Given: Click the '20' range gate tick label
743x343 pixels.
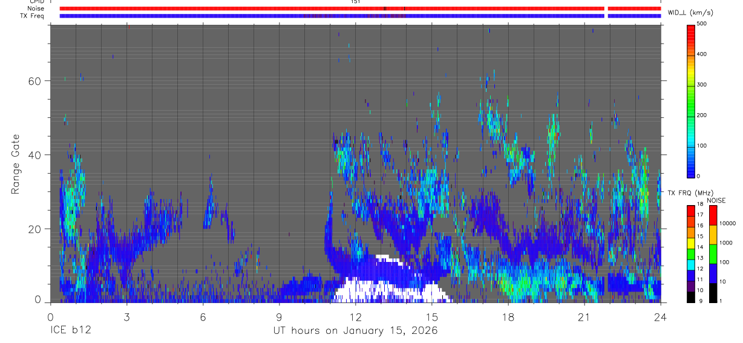Looking at the screenshot, I should point(36,229).
